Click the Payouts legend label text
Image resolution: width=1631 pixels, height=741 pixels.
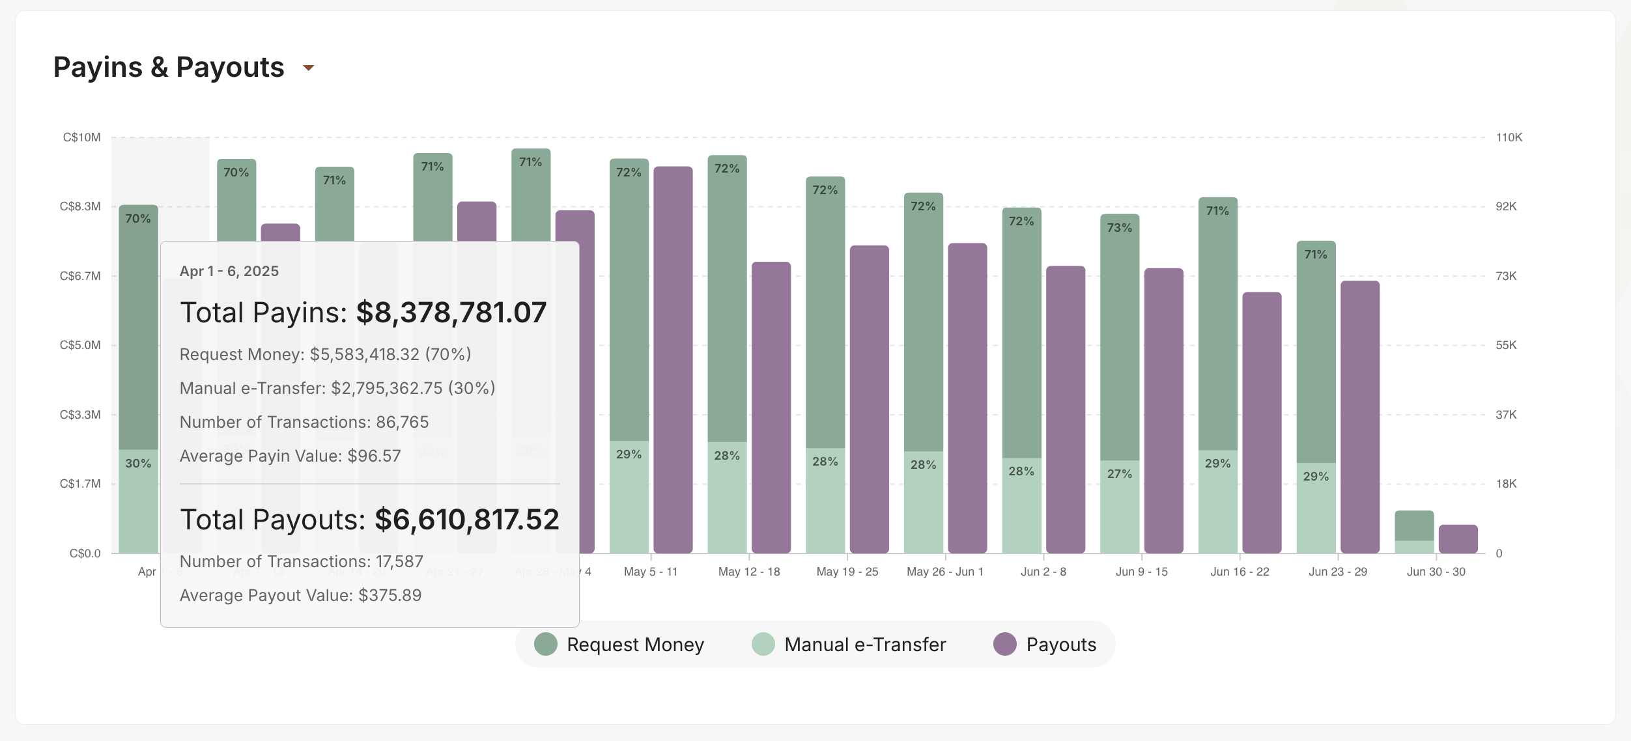1061,645
